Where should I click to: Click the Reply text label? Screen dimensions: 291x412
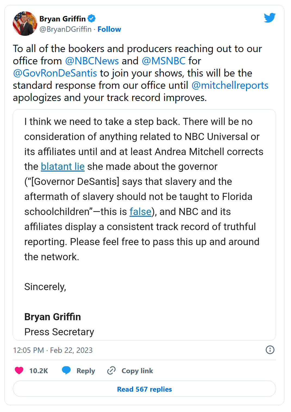click(86, 371)
